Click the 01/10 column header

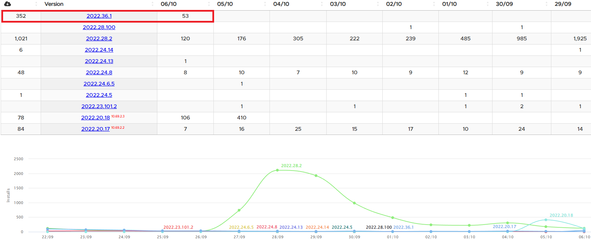[449, 4]
